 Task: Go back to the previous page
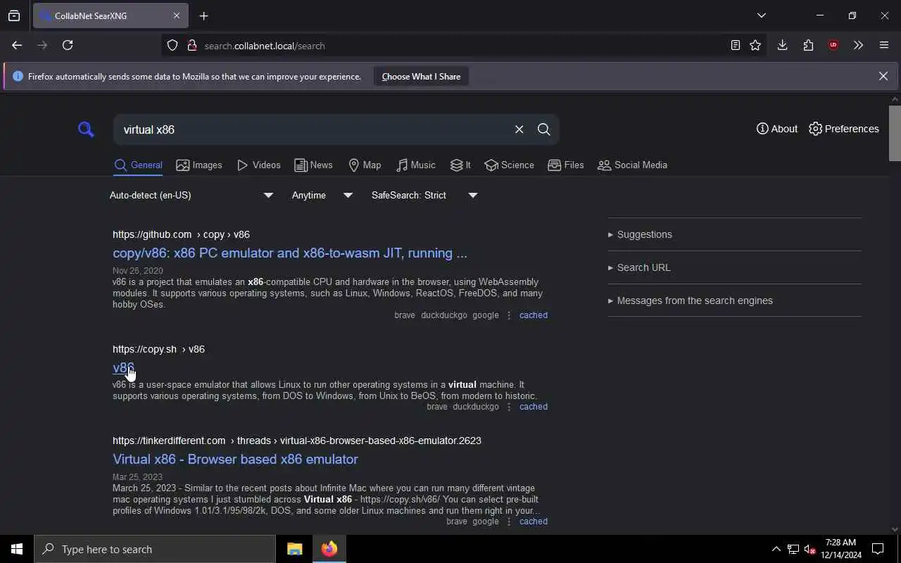(17, 45)
